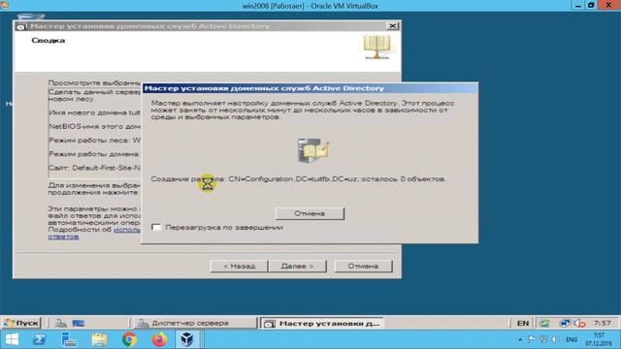
Task: Click the 'EN' language indicator in guest taskbar
Action: tap(523, 323)
